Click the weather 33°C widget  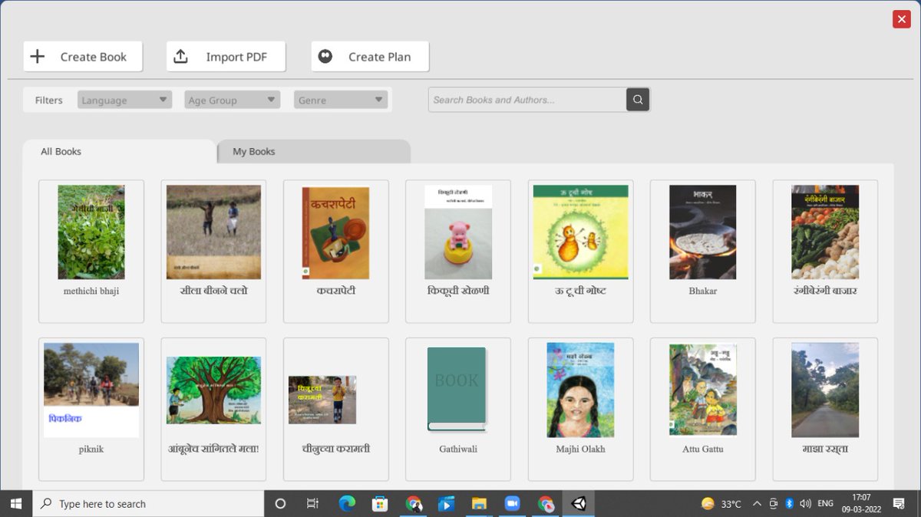(x=721, y=504)
